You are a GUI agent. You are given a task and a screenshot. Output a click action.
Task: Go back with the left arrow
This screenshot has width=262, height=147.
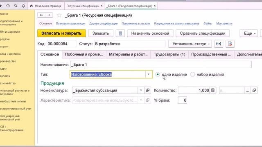[x=41, y=15]
